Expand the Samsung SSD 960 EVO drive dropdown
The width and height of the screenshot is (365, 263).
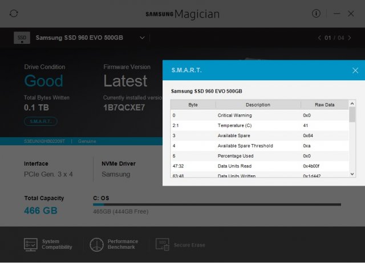click(142, 38)
